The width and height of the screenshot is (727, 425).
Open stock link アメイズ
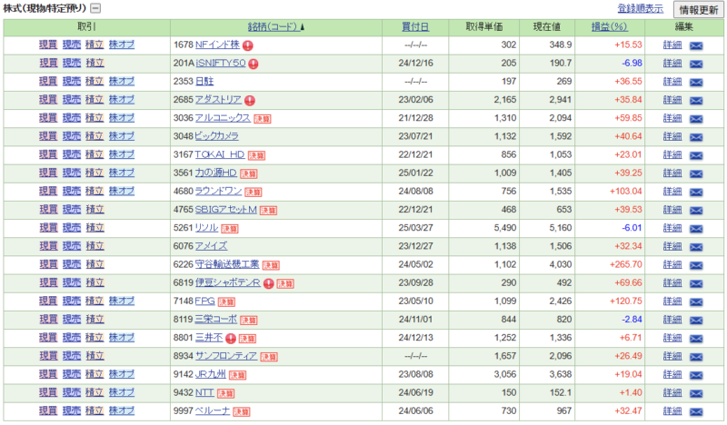(212, 246)
